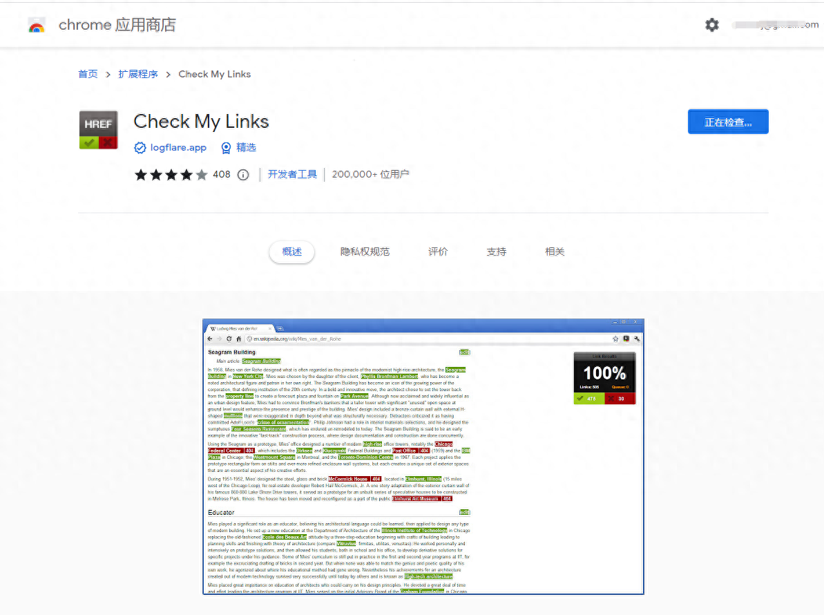The height and width of the screenshot is (615, 824).
Task: Click the extension preview screenshot
Action: (423, 456)
